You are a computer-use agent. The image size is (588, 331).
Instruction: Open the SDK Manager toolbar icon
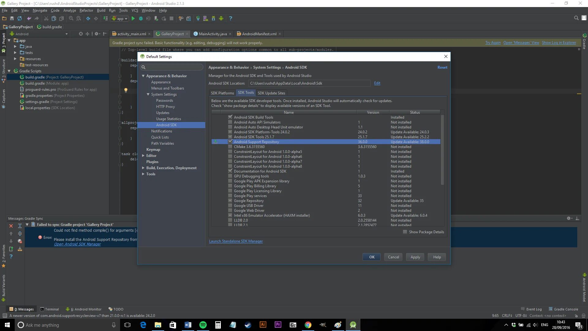[213, 18]
